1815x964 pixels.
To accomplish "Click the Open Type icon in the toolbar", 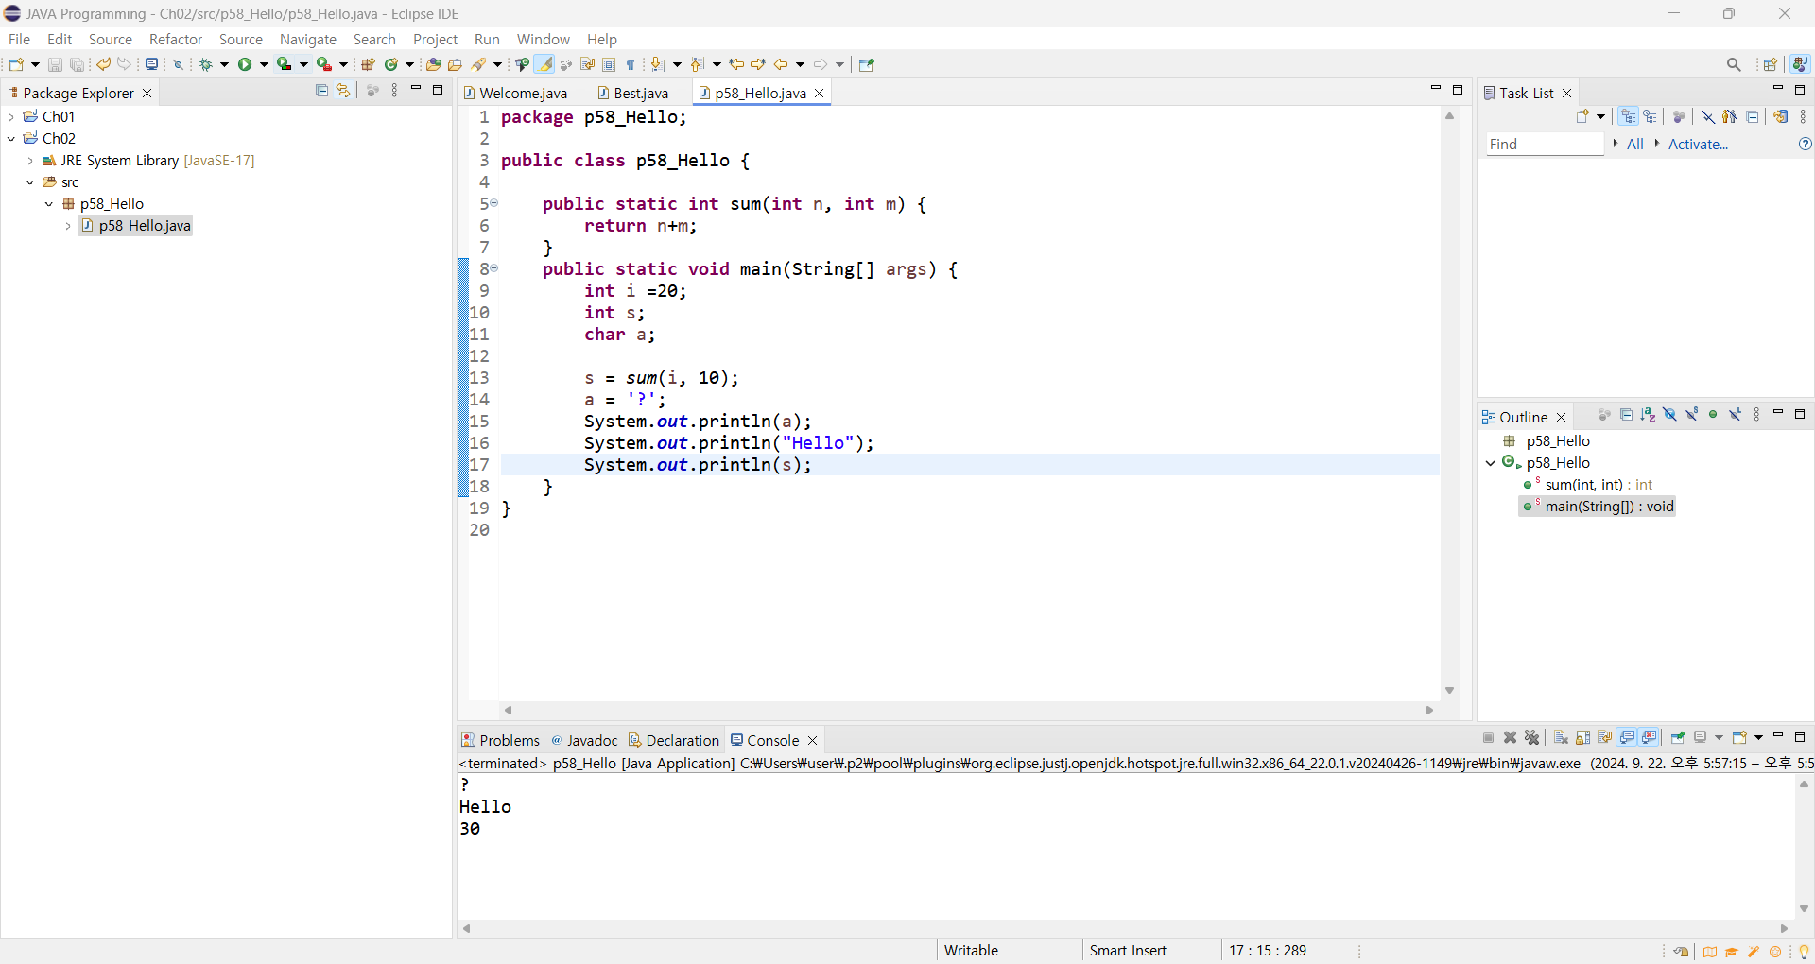I will tap(434, 64).
